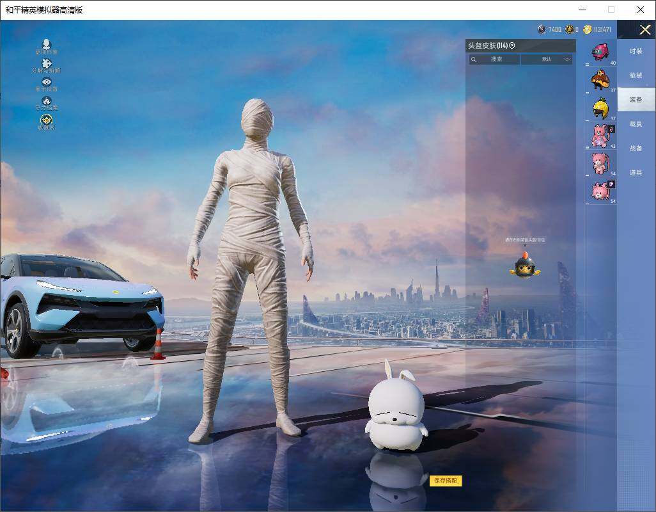Select the pink bear item without a badge, numbered 54
Image resolution: width=656 pixels, height=512 pixels.
[601, 163]
